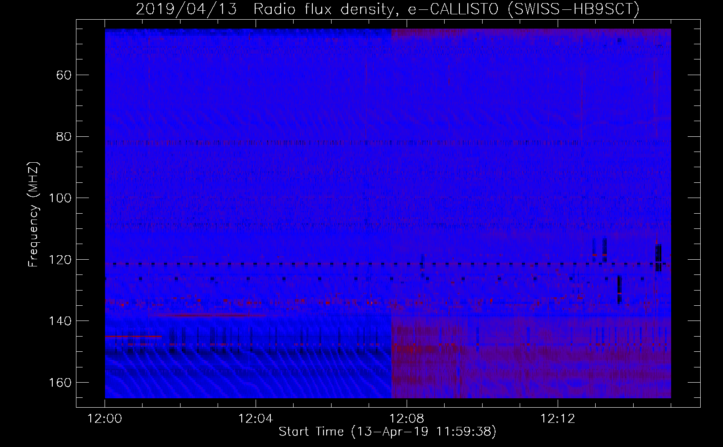723x447 pixels.
Task: Click the '12:12' time tick label
Action: pos(558,419)
